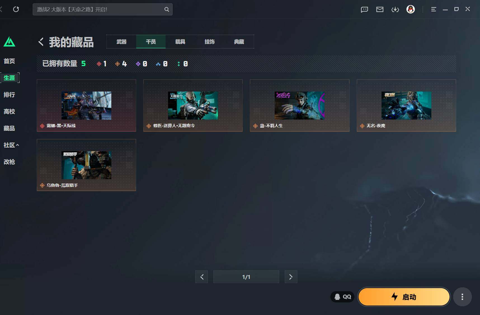Click the green triangle app logo
Screen dimensions: 480x315
[10, 41]
